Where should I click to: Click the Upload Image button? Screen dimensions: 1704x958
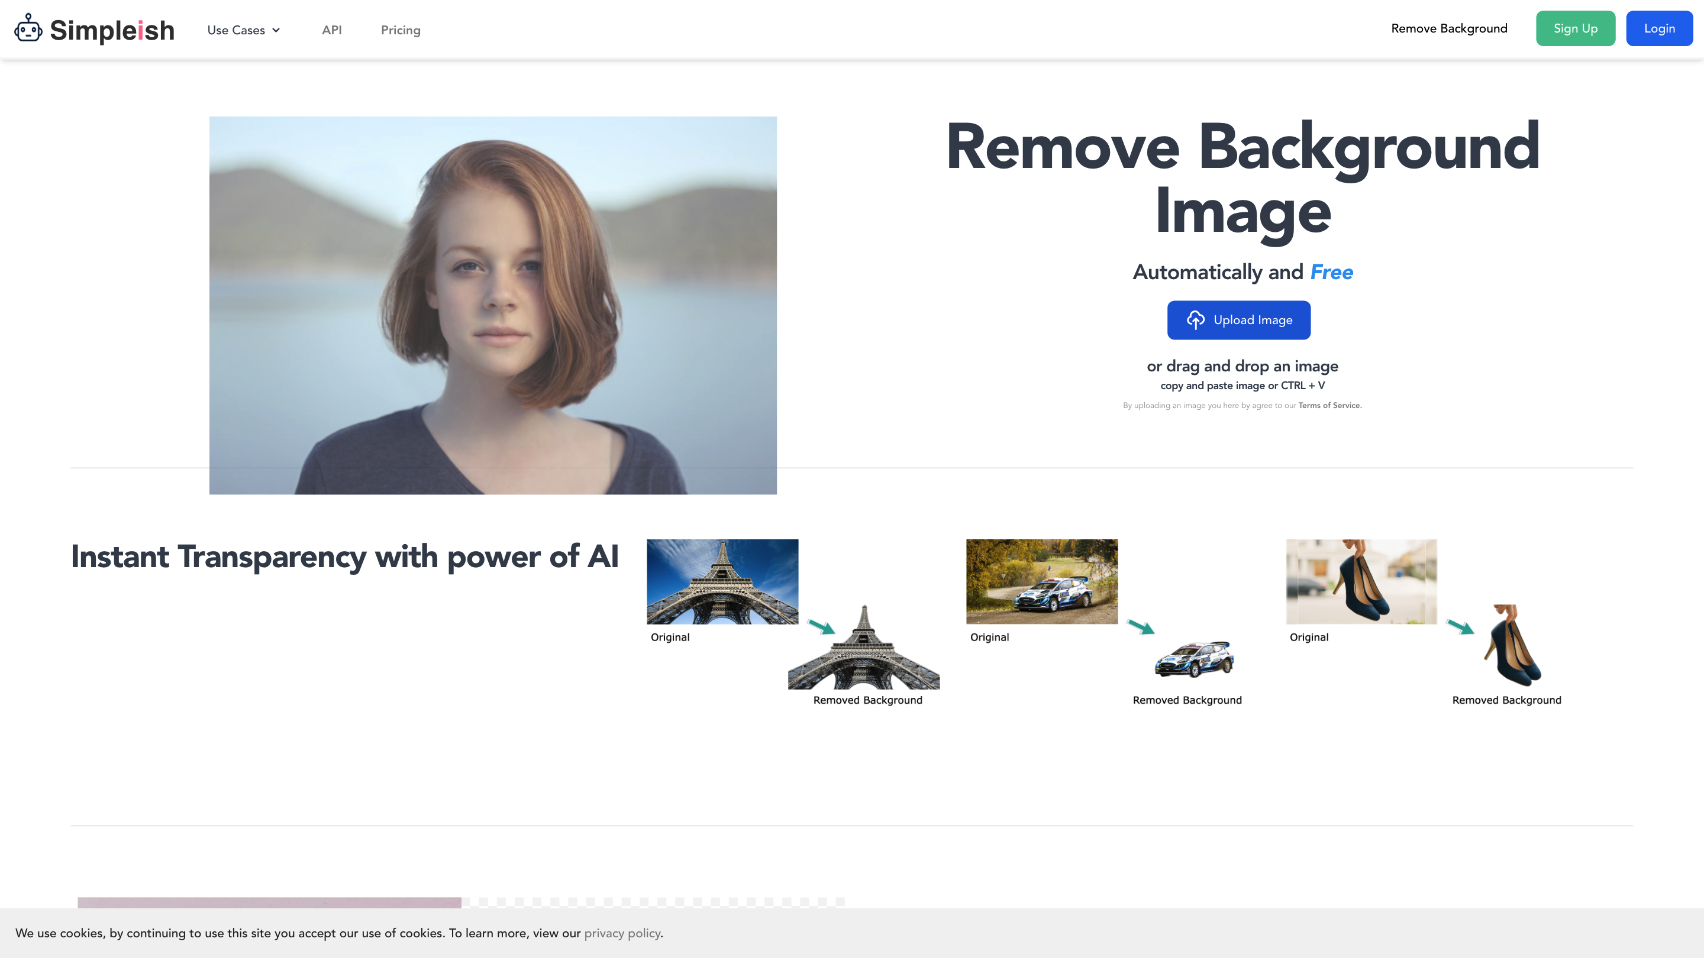point(1238,319)
